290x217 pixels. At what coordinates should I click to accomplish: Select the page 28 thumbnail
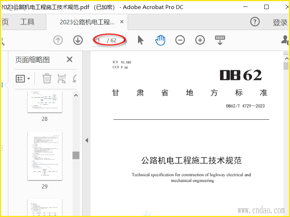coord(45,102)
